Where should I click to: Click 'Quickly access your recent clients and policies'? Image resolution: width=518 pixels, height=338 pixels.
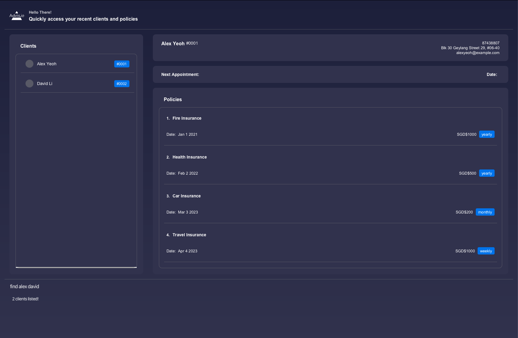[83, 19]
